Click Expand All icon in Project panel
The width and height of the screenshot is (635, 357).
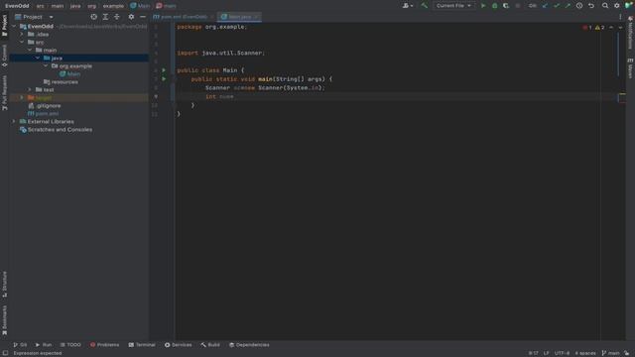click(x=105, y=17)
